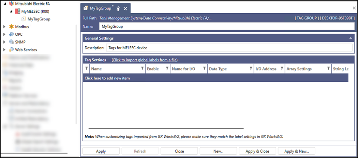Open filter for the Name column
Viewport: 358px width, 158px height.
tap(142, 68)
